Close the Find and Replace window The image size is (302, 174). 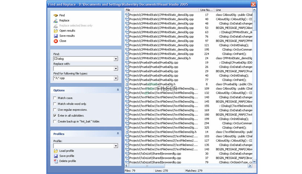pyautogui.click(x=253, y=4)
